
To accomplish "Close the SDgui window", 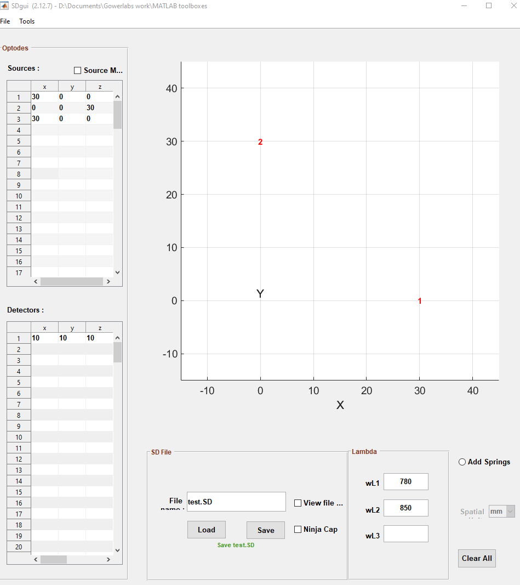I will [513, 5].
